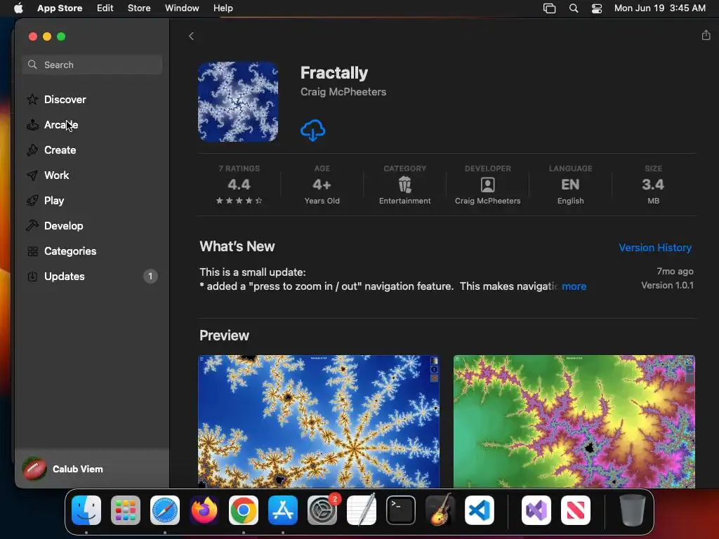Focus the Search field
719x539 pixels.
(x=92, y=65)
